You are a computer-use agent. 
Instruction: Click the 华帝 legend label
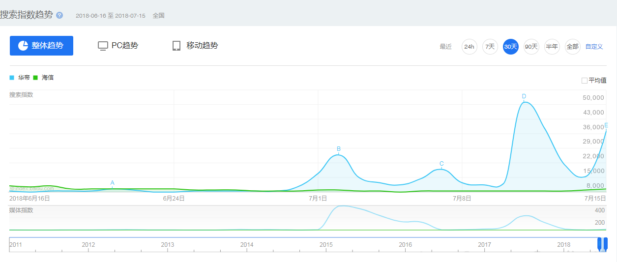point(24,78)
